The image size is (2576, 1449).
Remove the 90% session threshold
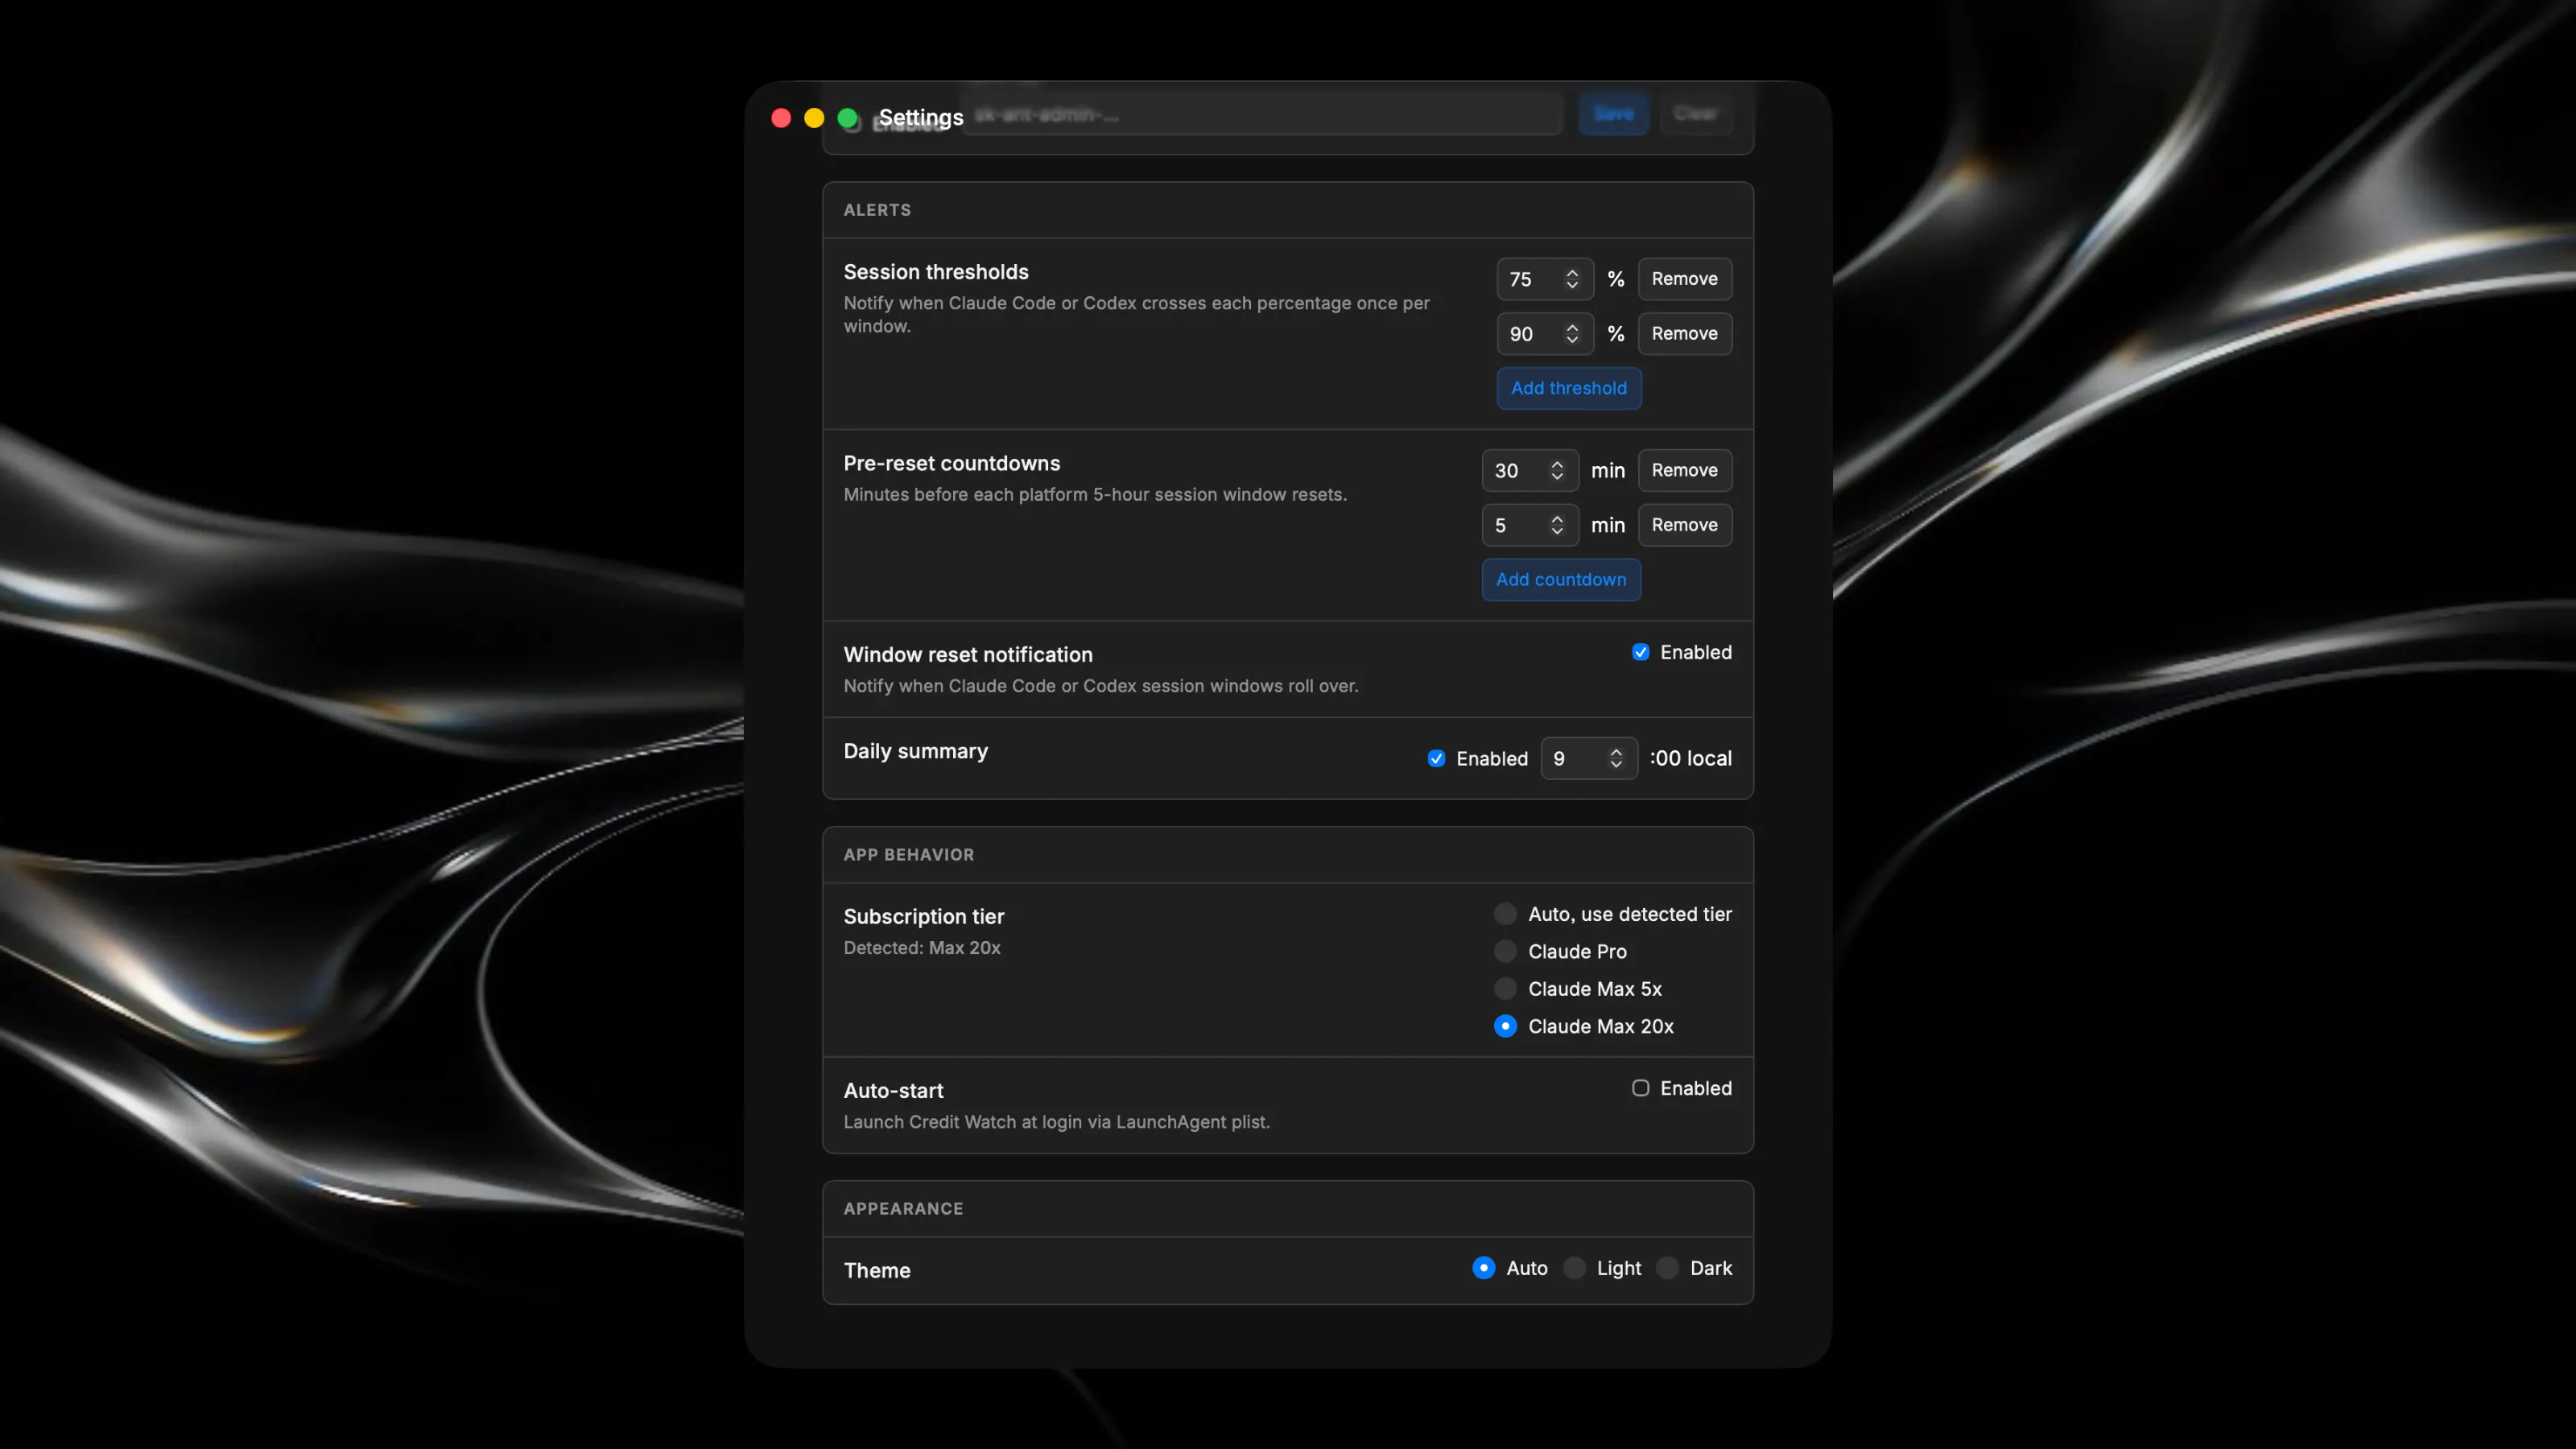(1684, 334)
